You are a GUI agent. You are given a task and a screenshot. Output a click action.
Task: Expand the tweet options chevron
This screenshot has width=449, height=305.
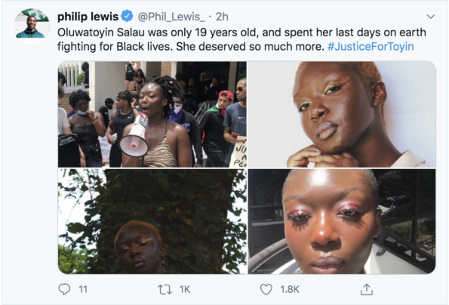point(430,17)
